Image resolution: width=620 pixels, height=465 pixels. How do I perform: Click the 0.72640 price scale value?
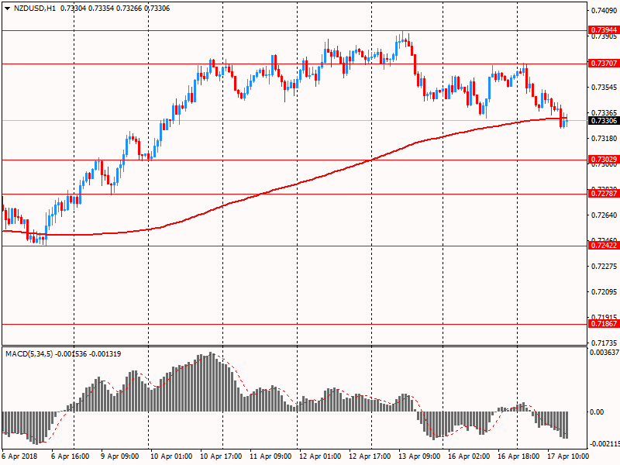[604, 215]
